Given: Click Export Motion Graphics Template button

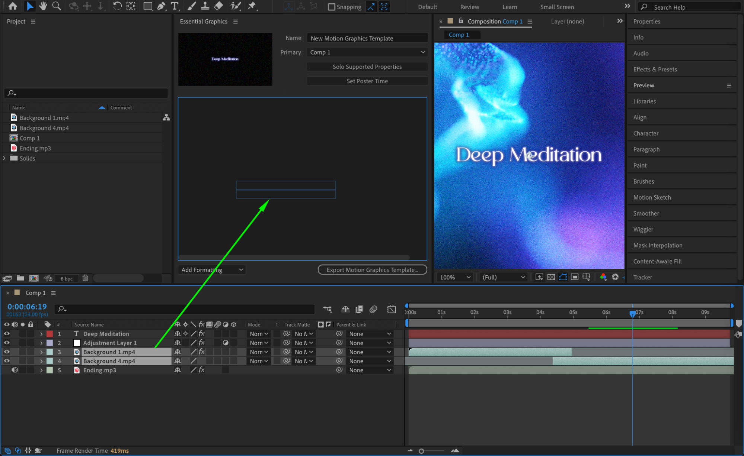Looking at the screenshot, I should (x=372, y=270).
